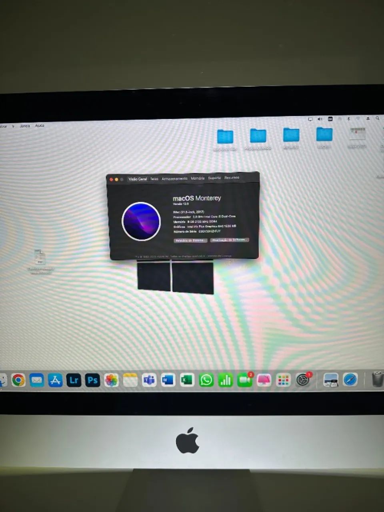Screen dimensions: 384x512
Task: Open the Ajuda menu in menu bar
Action: tap(40, 126)
